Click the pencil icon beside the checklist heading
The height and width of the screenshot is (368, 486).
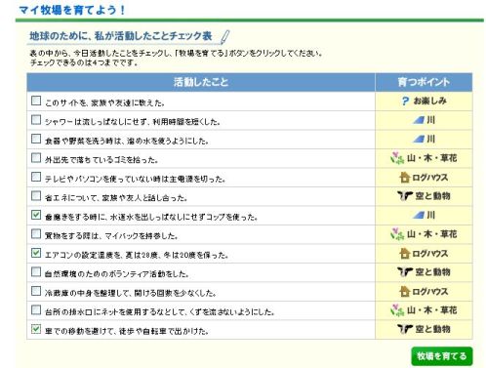pos(224,37)
